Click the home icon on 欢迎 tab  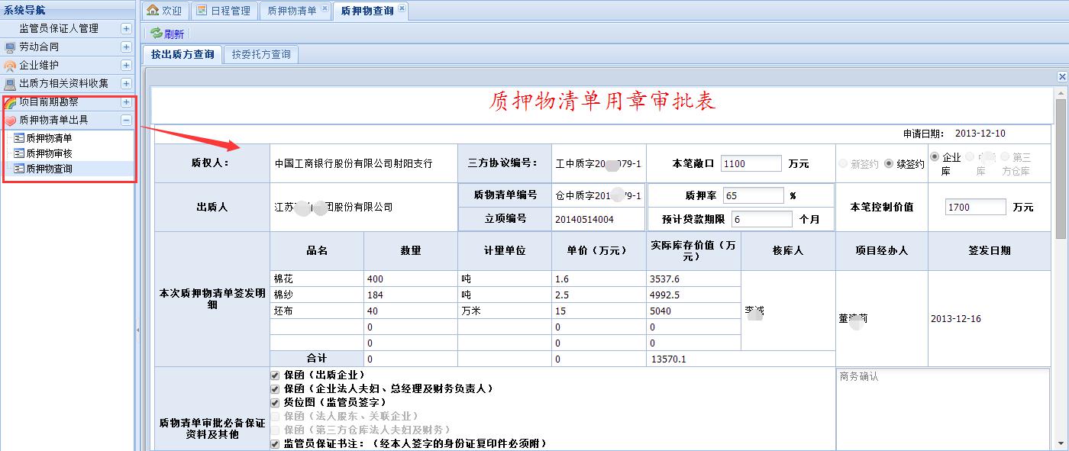[x=153, y=11]
